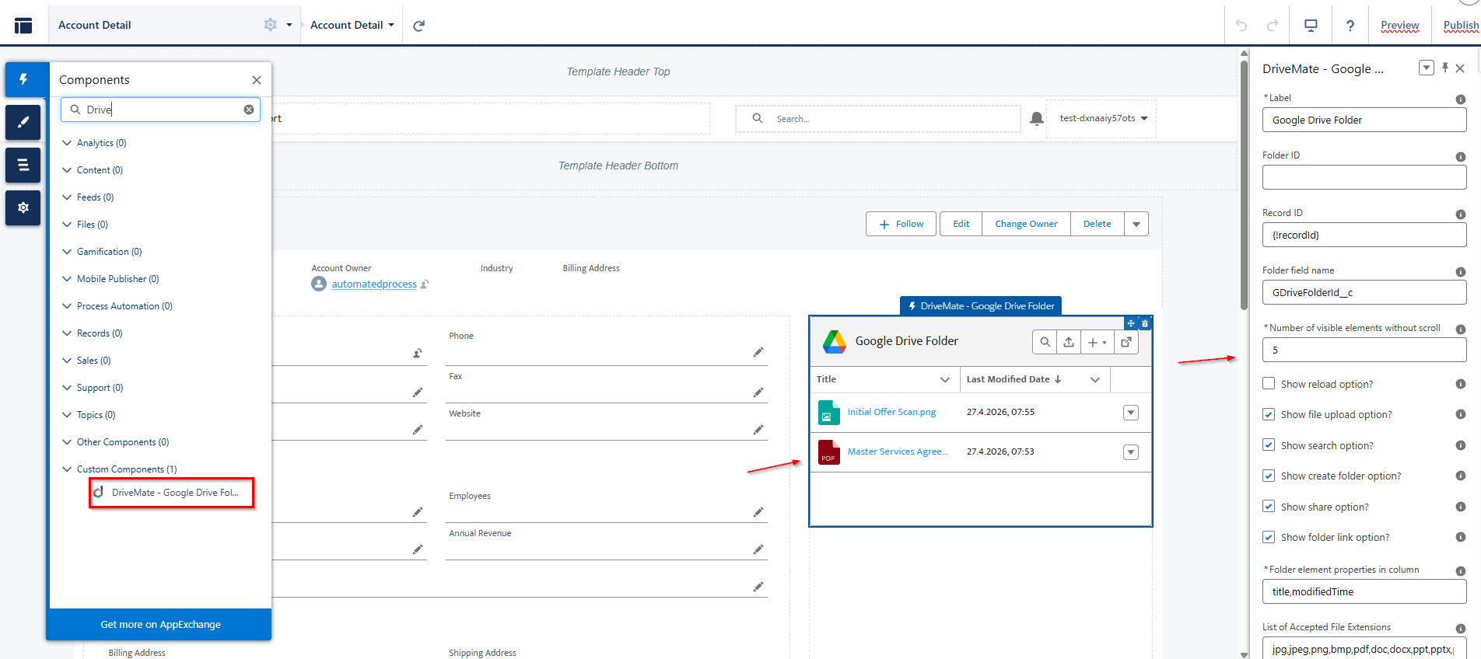Click the notifications bell icon
Viewport: 1481px width, 659px height.
[1036, 118]
